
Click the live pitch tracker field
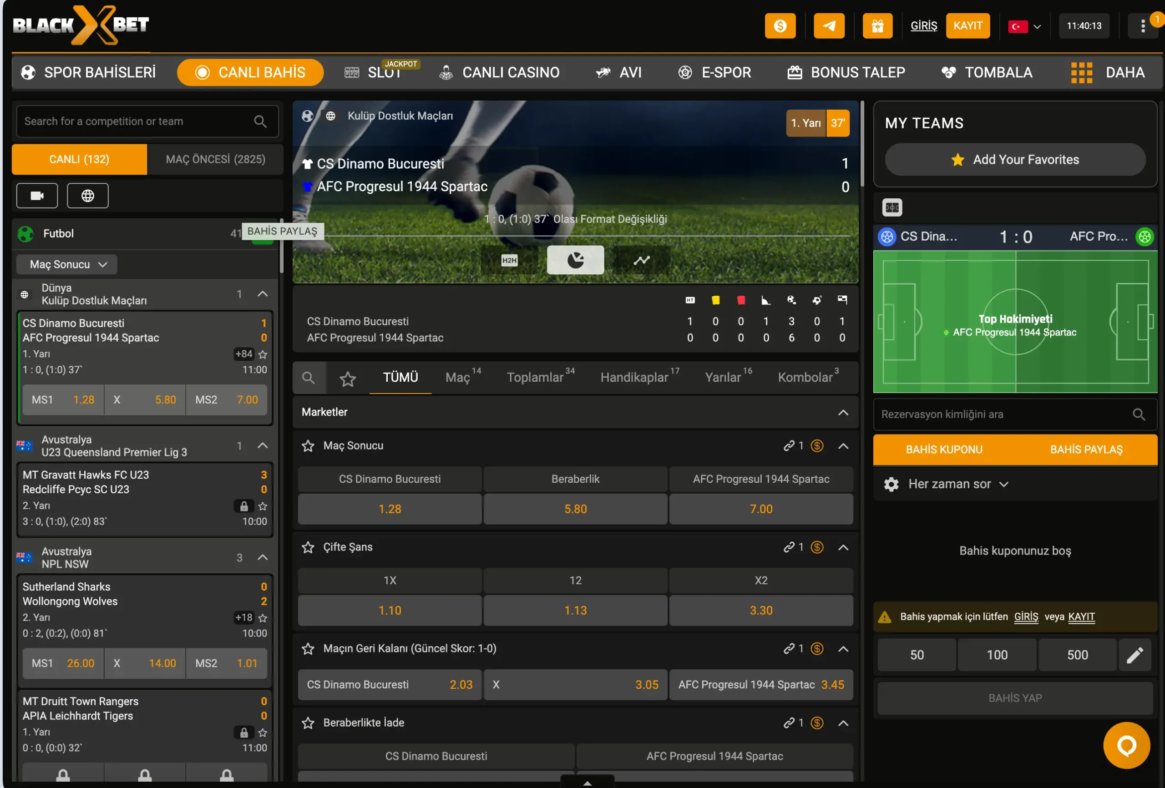click(1015, 321)
